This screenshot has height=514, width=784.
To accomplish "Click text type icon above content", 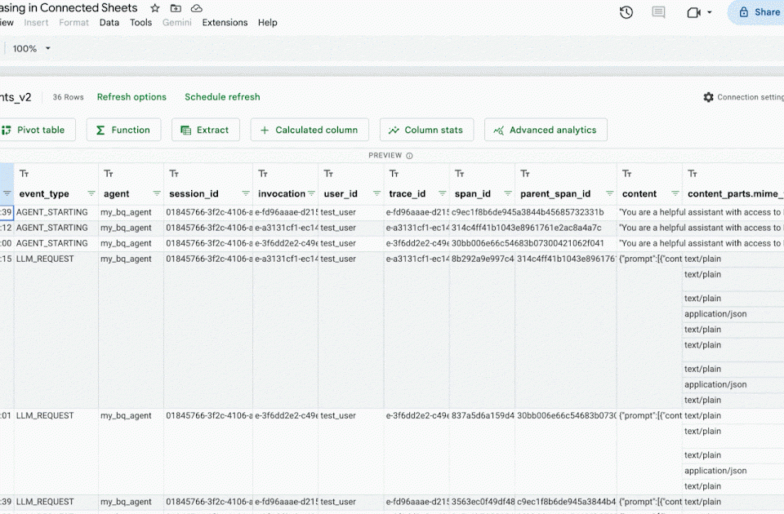I will click(x=627, y=173).
